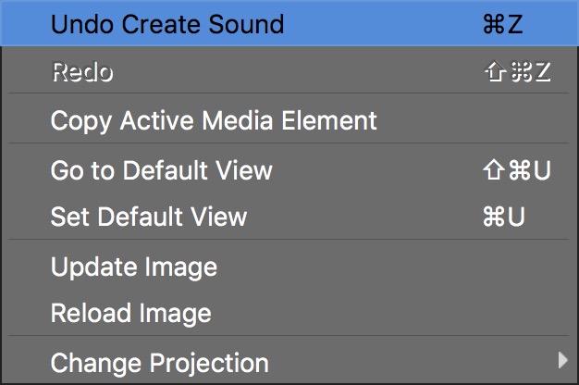Click the ⌘Z shortcut beside Undo
The width and height of the screenshot is (579, 385).
pos(502,24)
